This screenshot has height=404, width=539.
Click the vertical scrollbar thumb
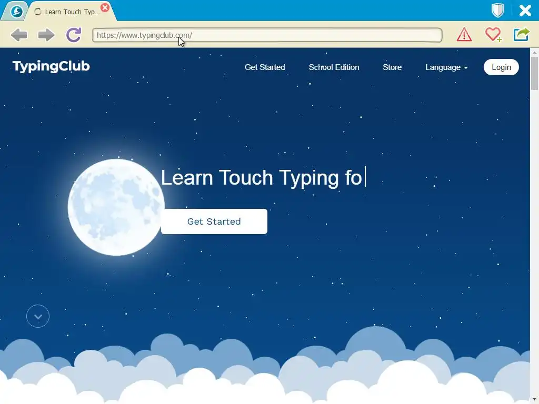[x=534, y=73]
